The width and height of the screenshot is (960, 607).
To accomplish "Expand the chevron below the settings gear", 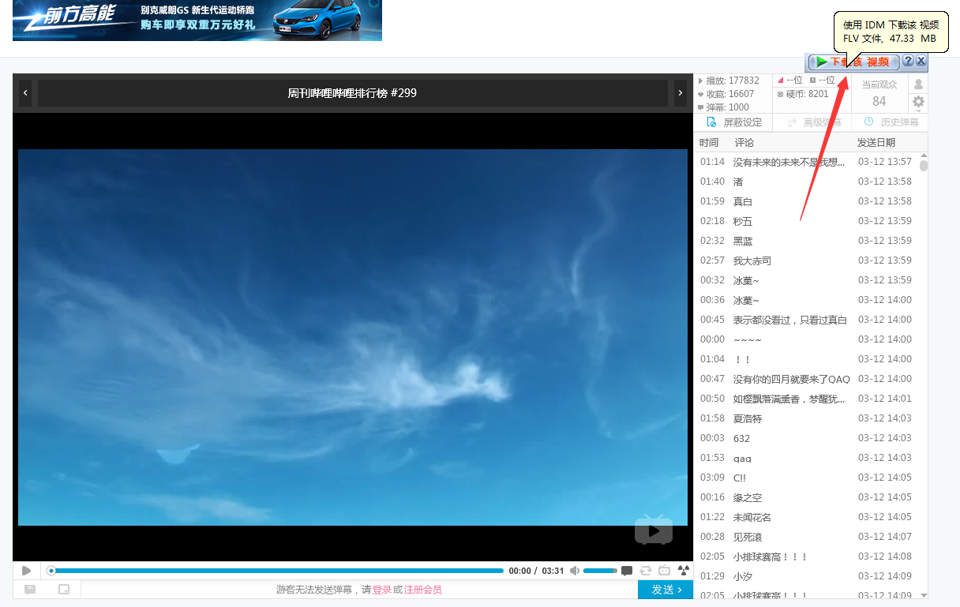I will [x=918, y=111].
